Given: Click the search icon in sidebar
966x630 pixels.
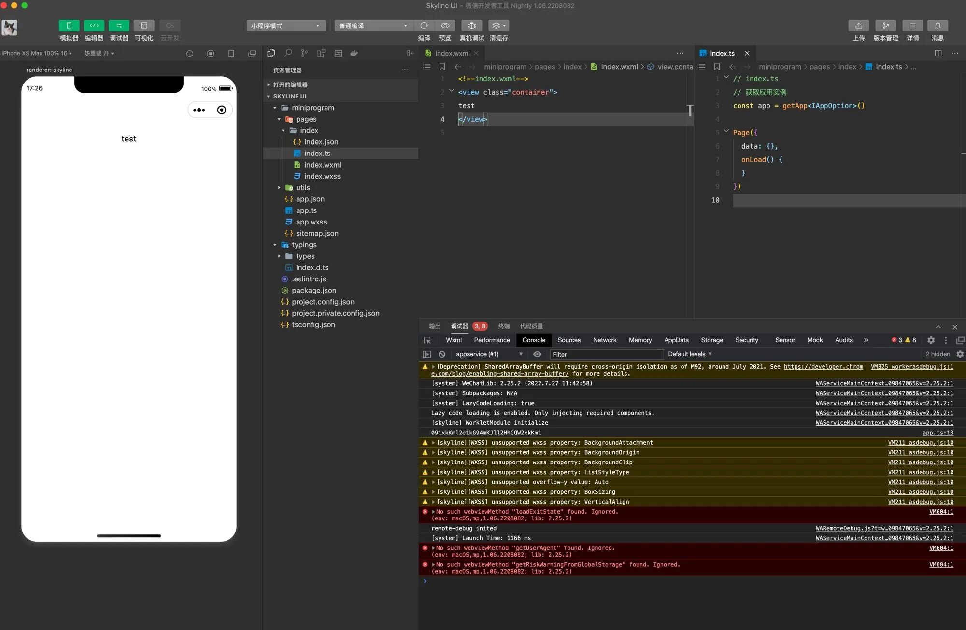Looking at the screenshot, I should 288,53.
